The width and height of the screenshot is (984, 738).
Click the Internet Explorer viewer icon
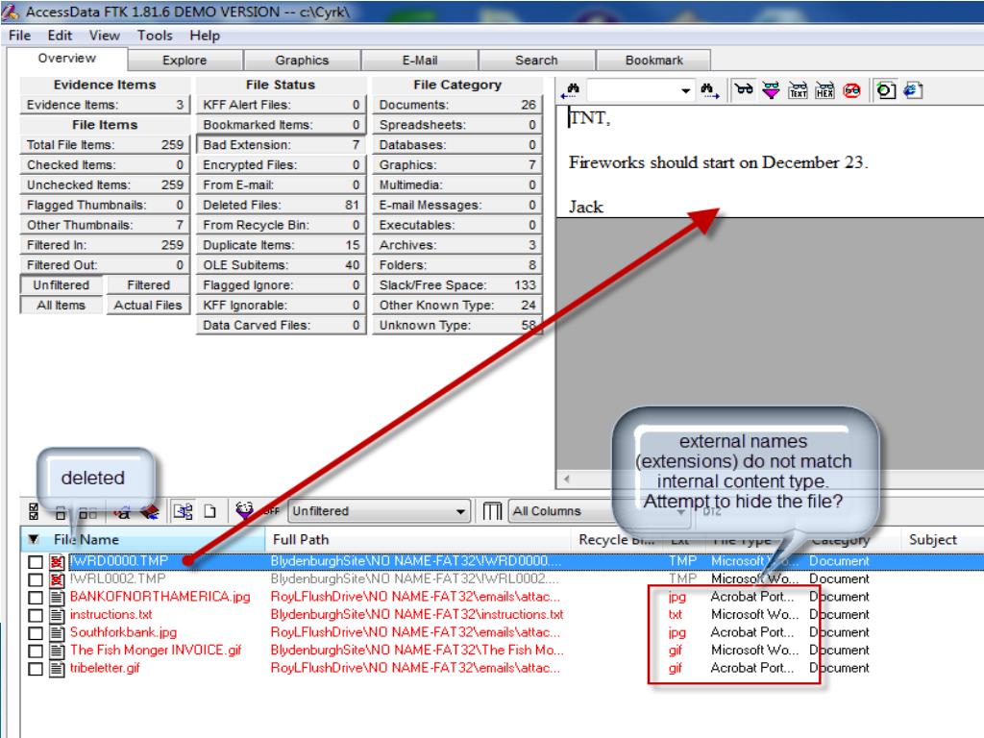coord(913,90)
